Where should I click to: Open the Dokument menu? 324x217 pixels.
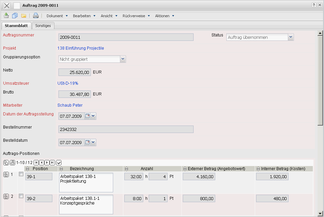pyautogui.click(x=57, y=16)
